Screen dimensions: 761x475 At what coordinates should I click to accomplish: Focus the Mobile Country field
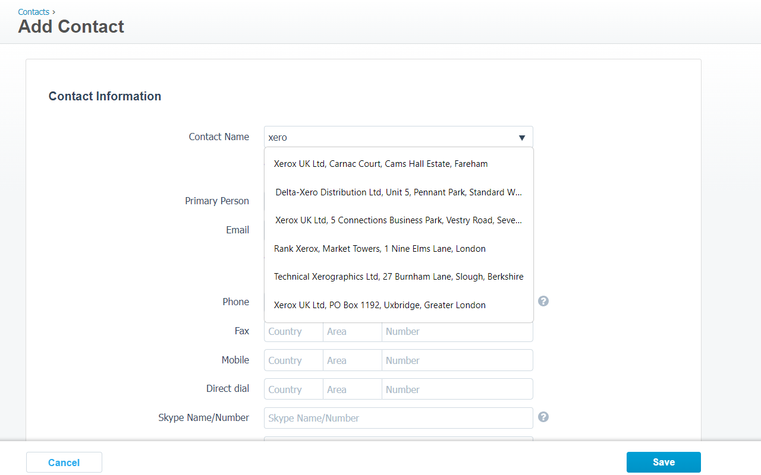pos(294,360)
